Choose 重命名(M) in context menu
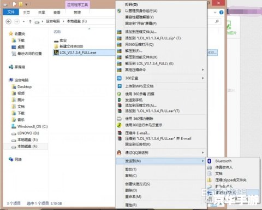262x210 pixels. coord(133,197)
